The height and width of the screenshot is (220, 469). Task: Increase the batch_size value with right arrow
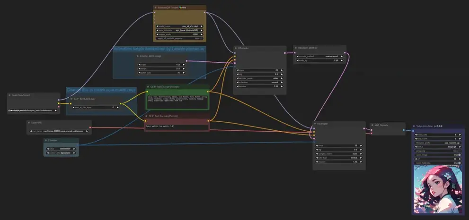pyautogui.click(x=184, y=73)
